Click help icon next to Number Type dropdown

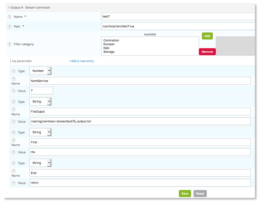[x=13, y=71]
